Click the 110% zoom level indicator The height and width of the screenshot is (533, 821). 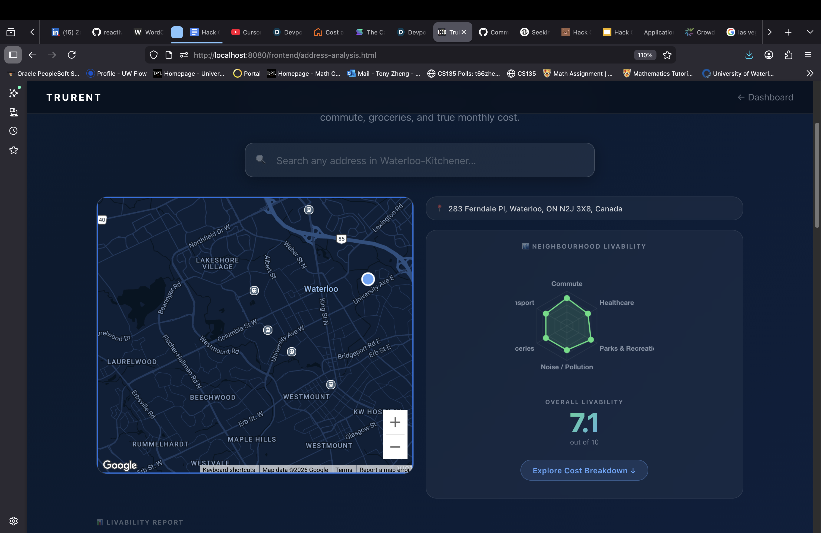(x=644, y=55)
